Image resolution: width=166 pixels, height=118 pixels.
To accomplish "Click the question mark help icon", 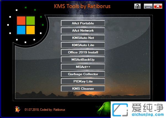I will click(x=138, y=6).
